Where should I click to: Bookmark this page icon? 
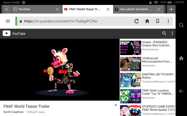(x=157, y=21)
